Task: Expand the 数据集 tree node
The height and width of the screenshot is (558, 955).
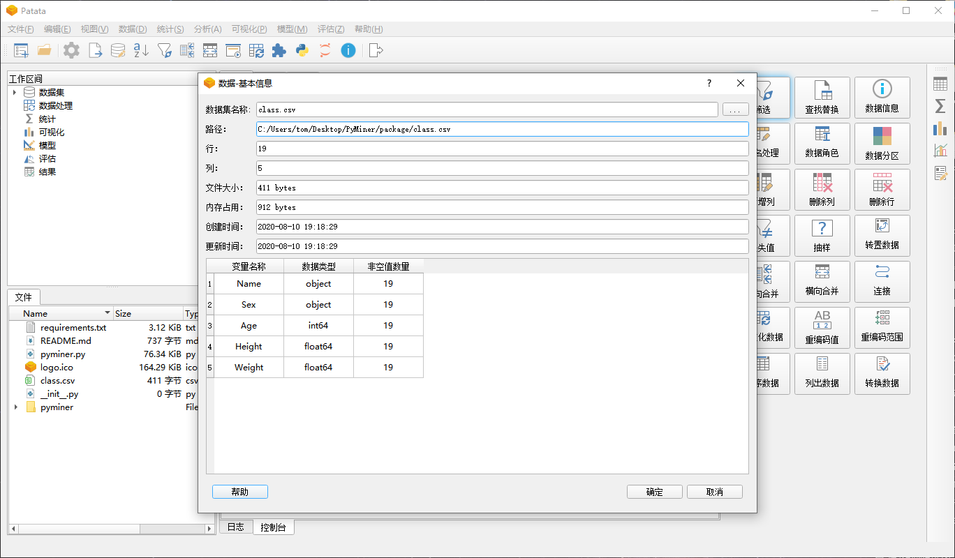Action: 14,93
